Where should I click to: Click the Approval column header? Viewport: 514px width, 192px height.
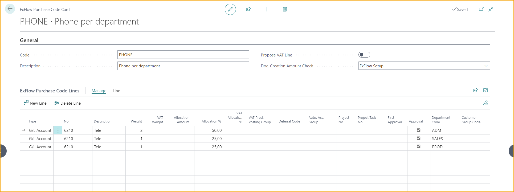[x=416, y=121]
